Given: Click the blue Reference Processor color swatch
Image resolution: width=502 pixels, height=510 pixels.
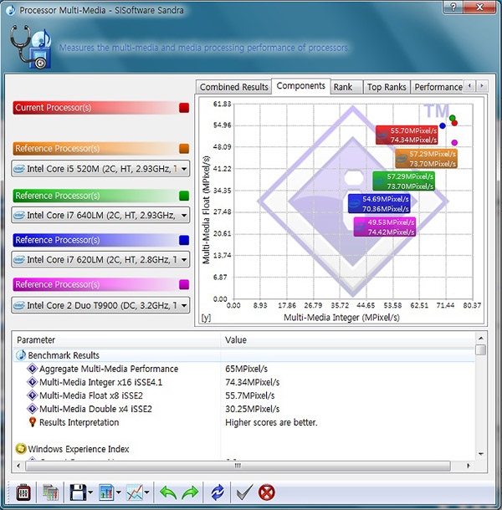Looking at the screenshot, I should coord(184,240).
